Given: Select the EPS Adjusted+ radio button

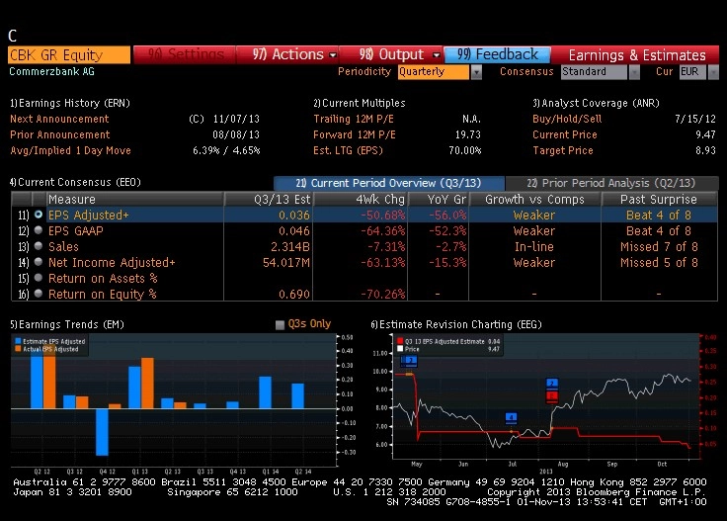Looking at the screenshot, I should [39, 215].
